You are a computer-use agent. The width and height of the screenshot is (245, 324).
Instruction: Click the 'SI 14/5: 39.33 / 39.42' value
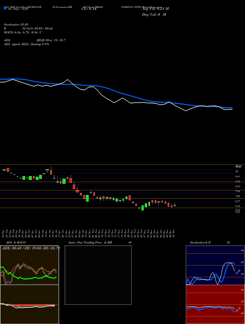[x=38, y=28]
